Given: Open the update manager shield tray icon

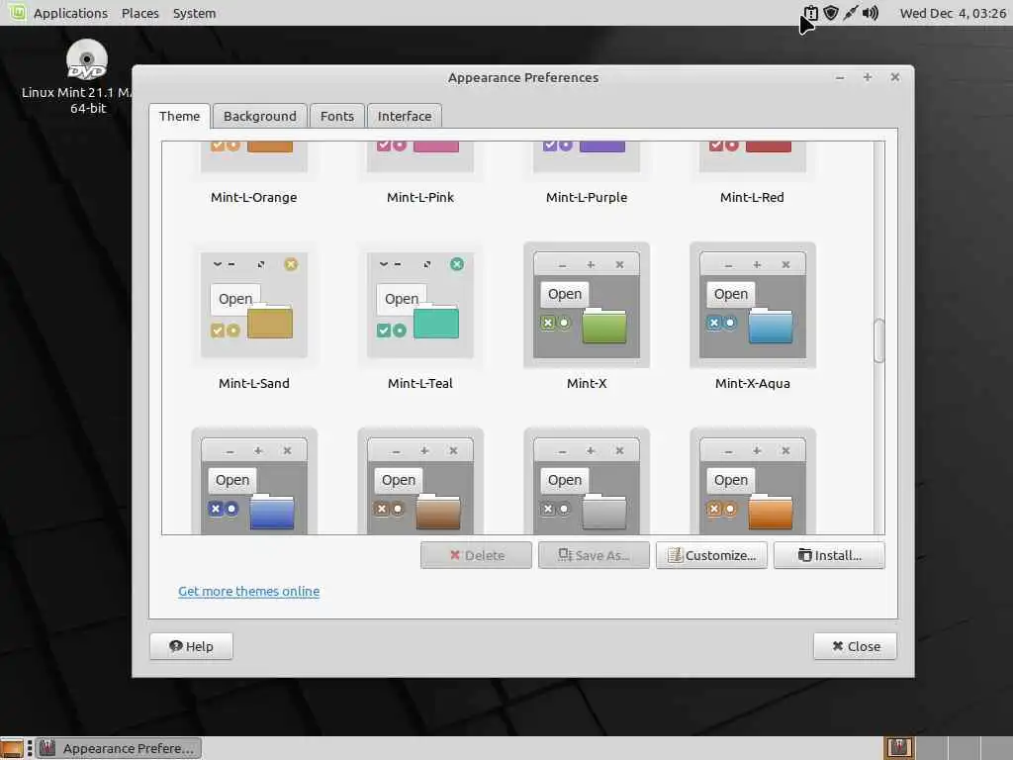Looking at the screenshot, I should click(831, 13).
